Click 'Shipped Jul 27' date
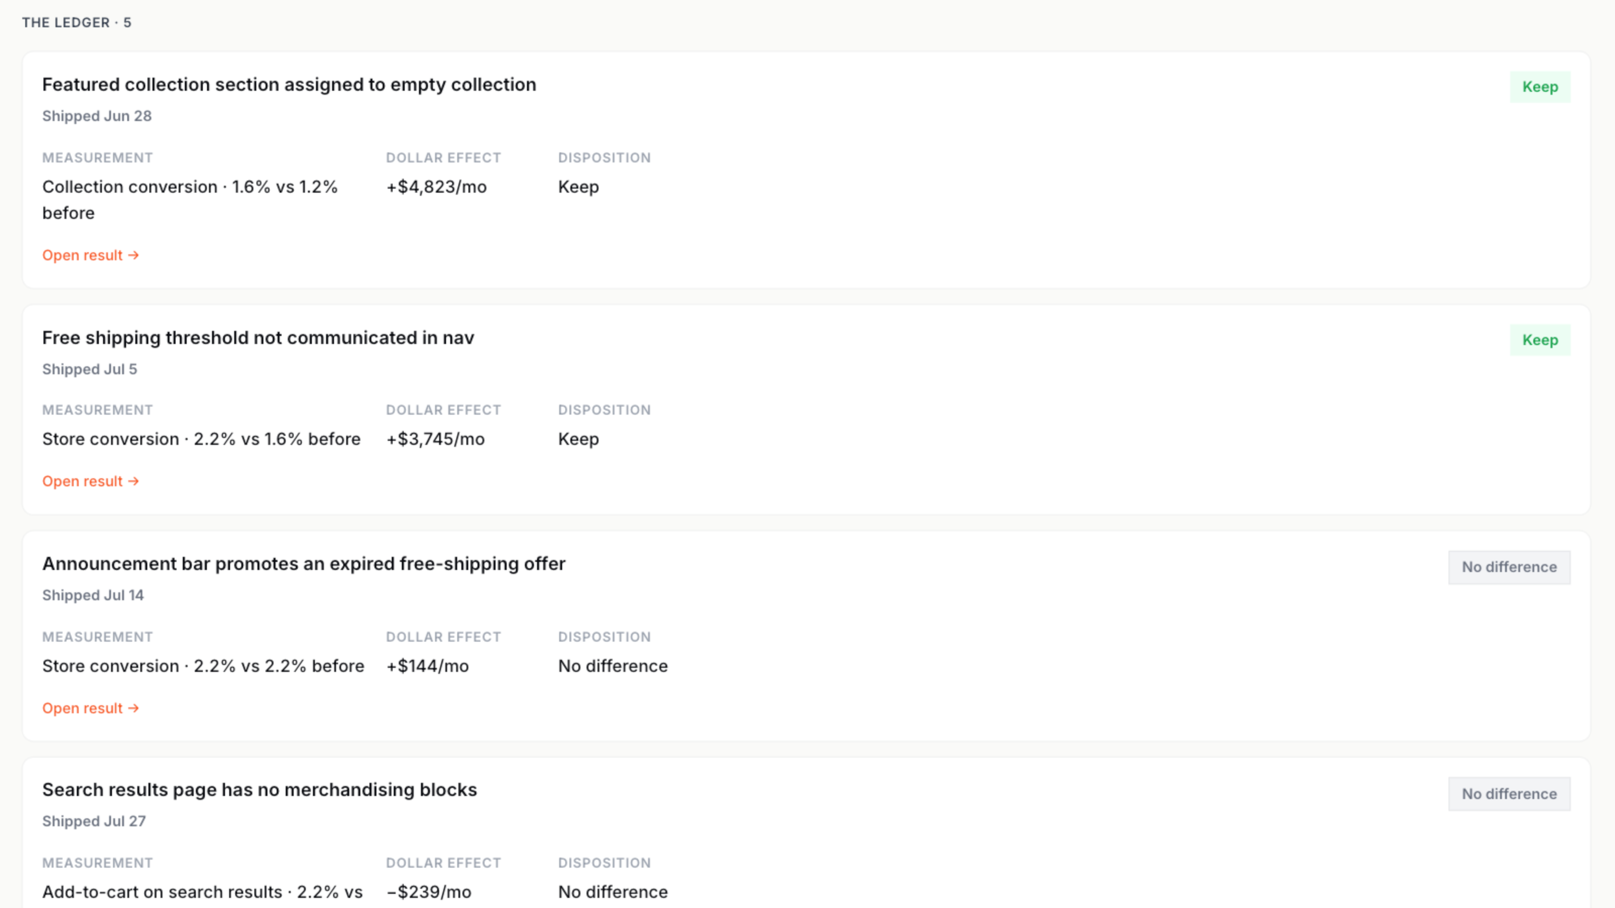This screenshot has width=1615, height=908. click(94, 822)
